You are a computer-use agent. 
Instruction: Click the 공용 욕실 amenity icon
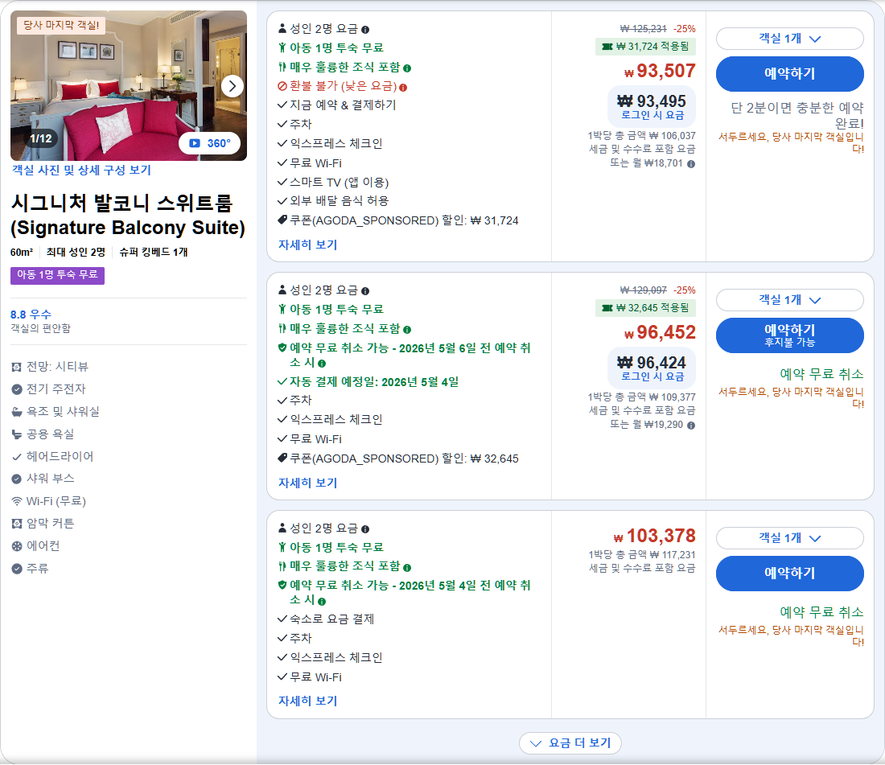17,434
